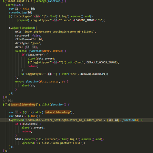Viewport: 153px width, 153px height.
Task: Click the 'if (!d.success)' condition
Action: coord(27,124)
